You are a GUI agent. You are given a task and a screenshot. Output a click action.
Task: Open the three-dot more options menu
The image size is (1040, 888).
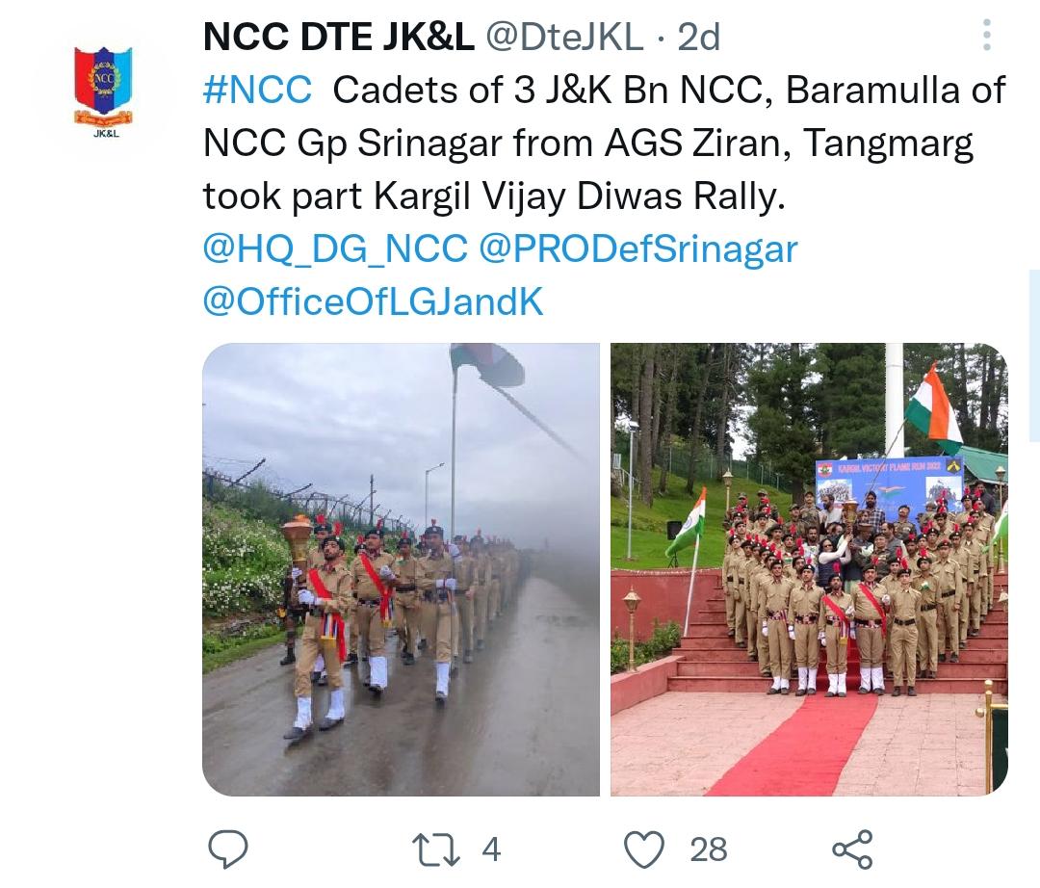(986, 35)
